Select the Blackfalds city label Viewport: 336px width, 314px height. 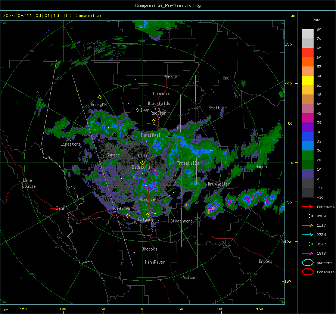click(x=159, y=103)
